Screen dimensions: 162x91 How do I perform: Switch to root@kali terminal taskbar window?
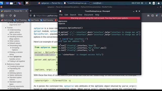[97, 3]
